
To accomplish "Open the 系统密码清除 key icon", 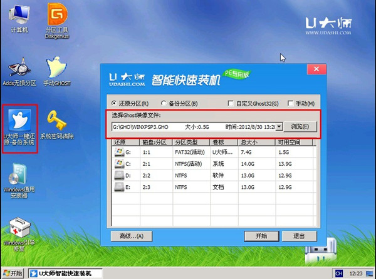I will pos(57,122).
